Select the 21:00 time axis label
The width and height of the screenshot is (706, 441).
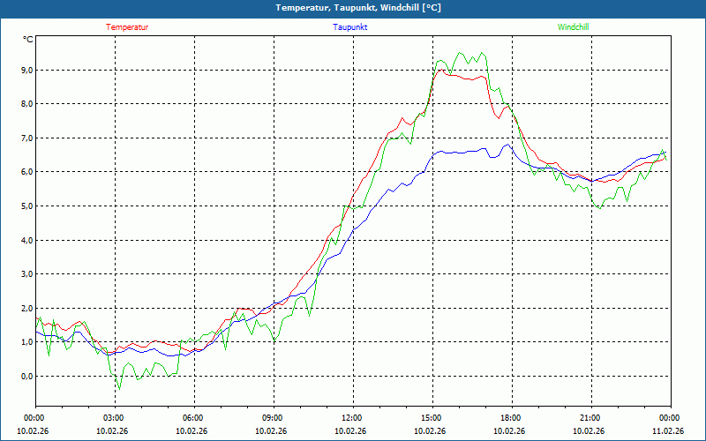pyautogui.click(x=590, y=418)
